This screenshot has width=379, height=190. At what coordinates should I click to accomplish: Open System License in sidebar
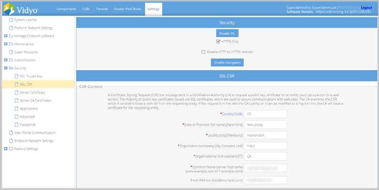[x=26, y=20]
